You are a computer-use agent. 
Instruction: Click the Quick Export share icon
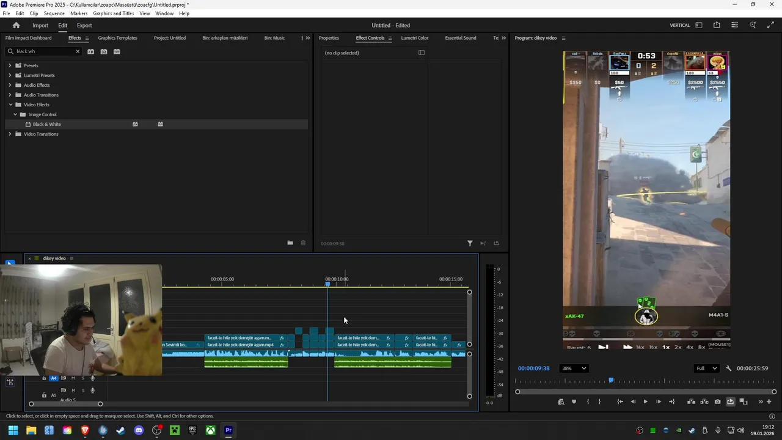point(717,25)
